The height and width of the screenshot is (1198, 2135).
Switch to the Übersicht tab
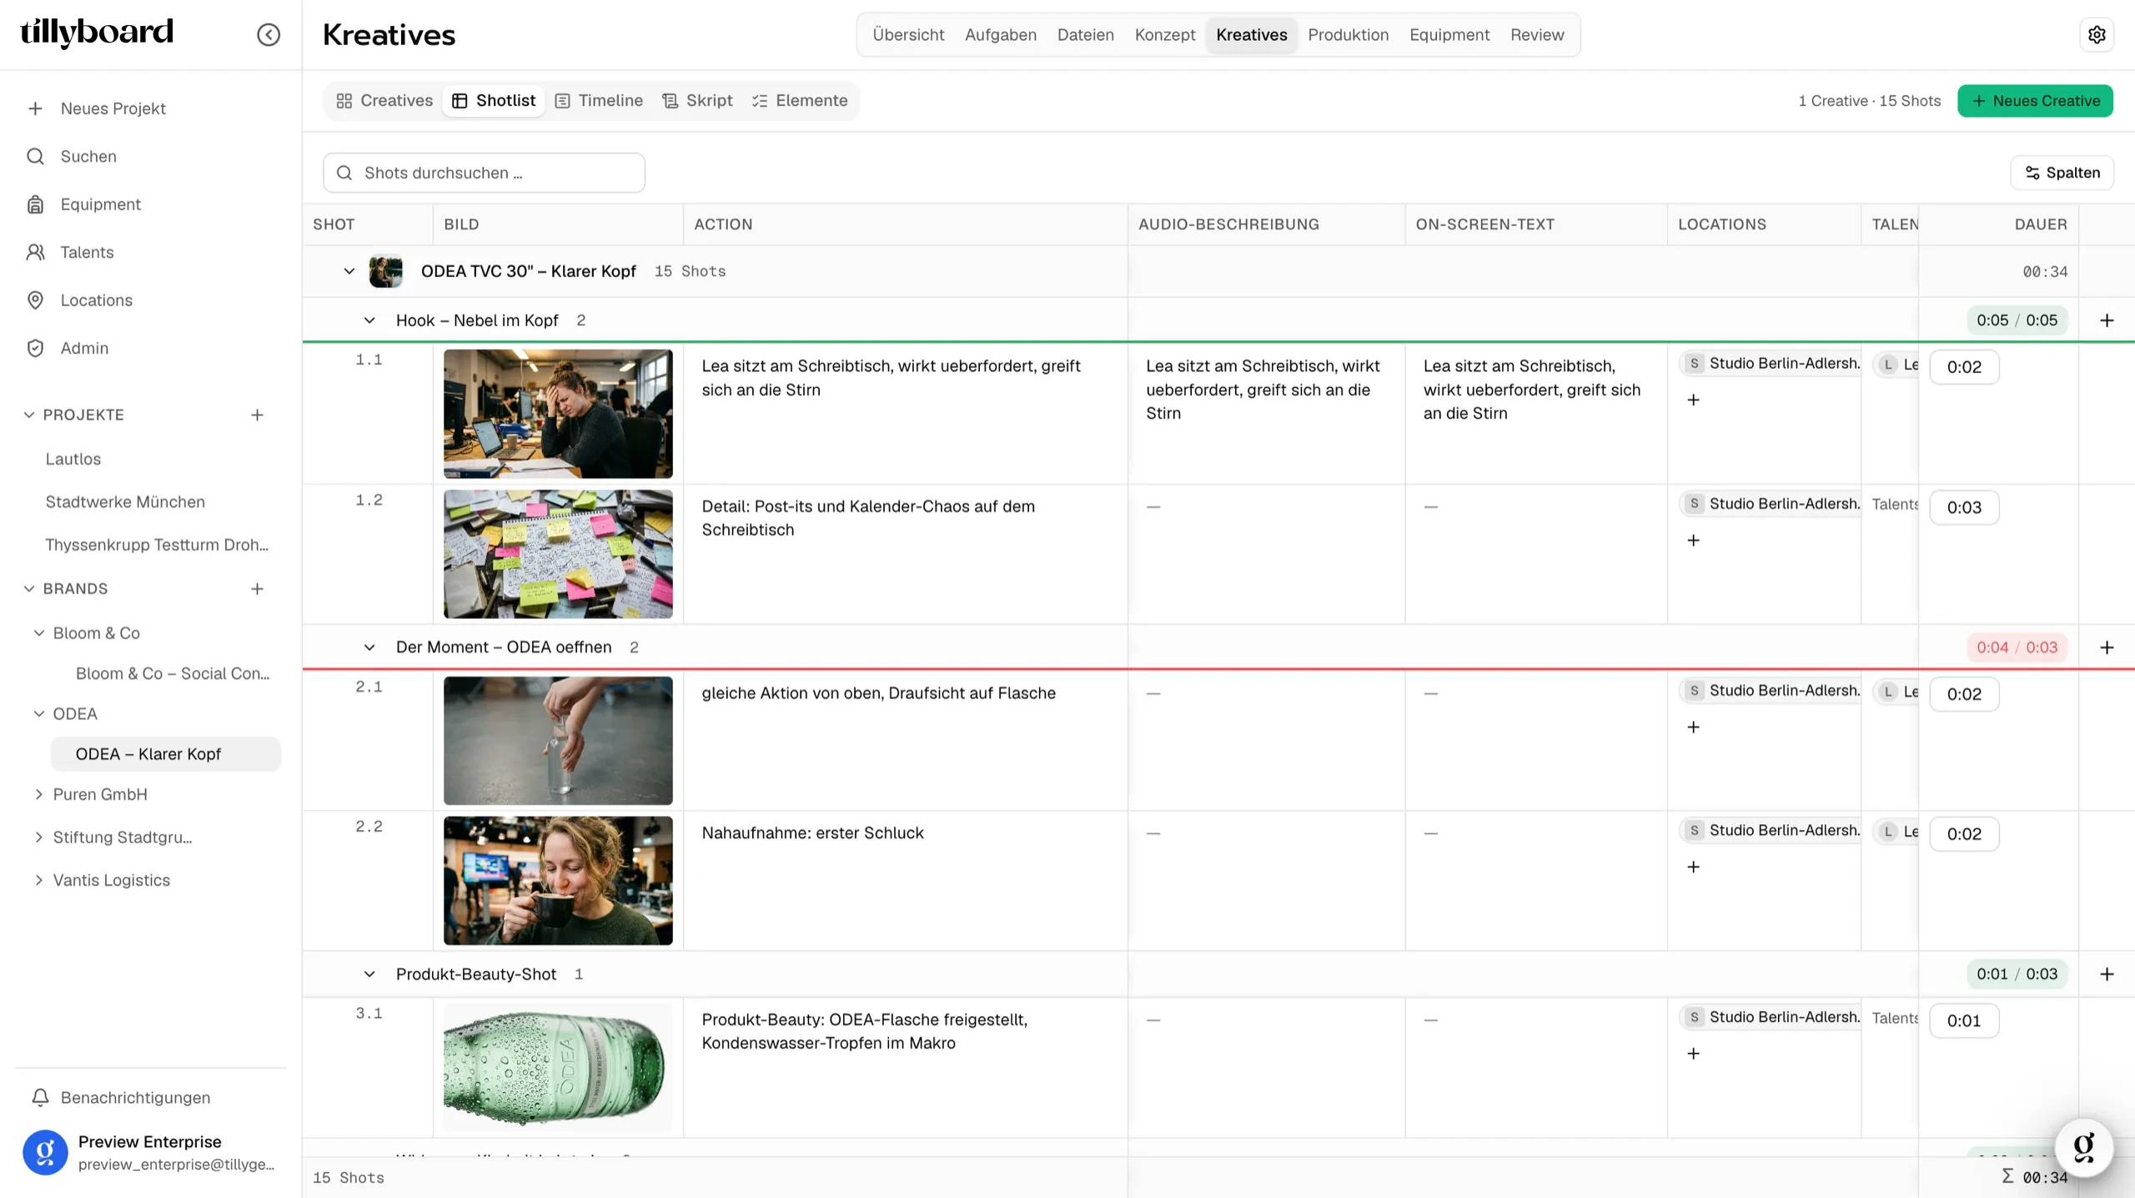click(x=908, y=35)
